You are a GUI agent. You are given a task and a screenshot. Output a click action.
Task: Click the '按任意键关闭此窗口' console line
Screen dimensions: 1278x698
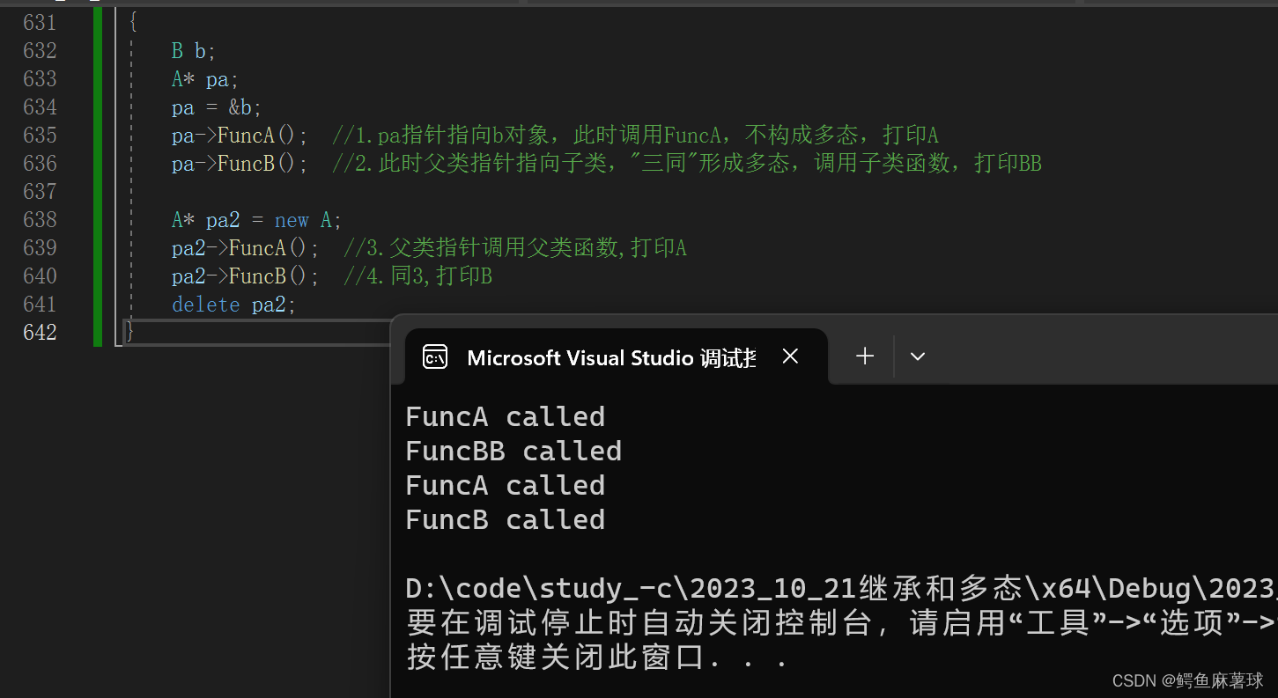596,658
